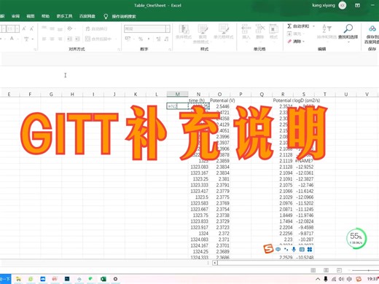
Task: Toggle Chinese/English mode on Sogou bar
Action: click(x=278, y=249)
